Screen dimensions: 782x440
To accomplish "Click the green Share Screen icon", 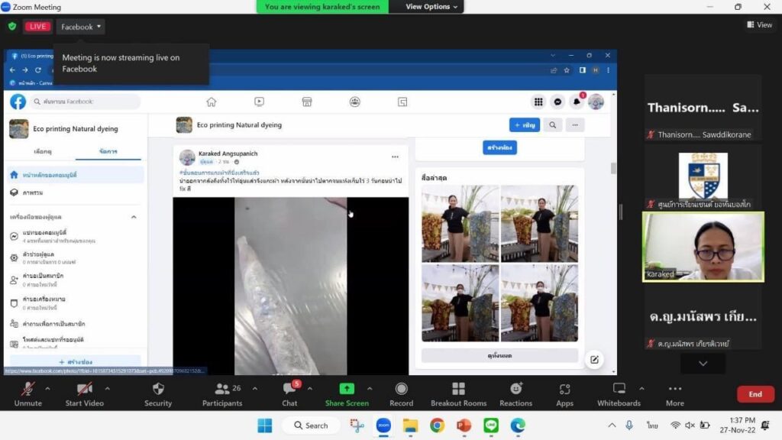I will click(347, 389).
